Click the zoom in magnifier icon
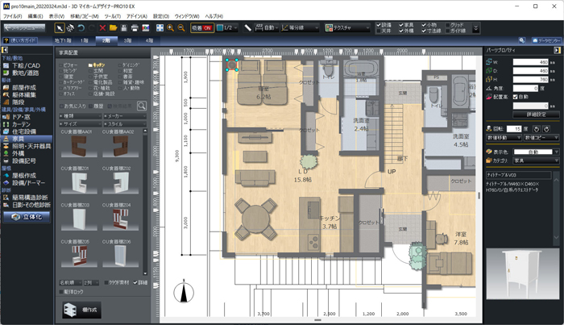The height and width of the screenshot is (325, 564). pyautogui.click(x=172, y=27)
